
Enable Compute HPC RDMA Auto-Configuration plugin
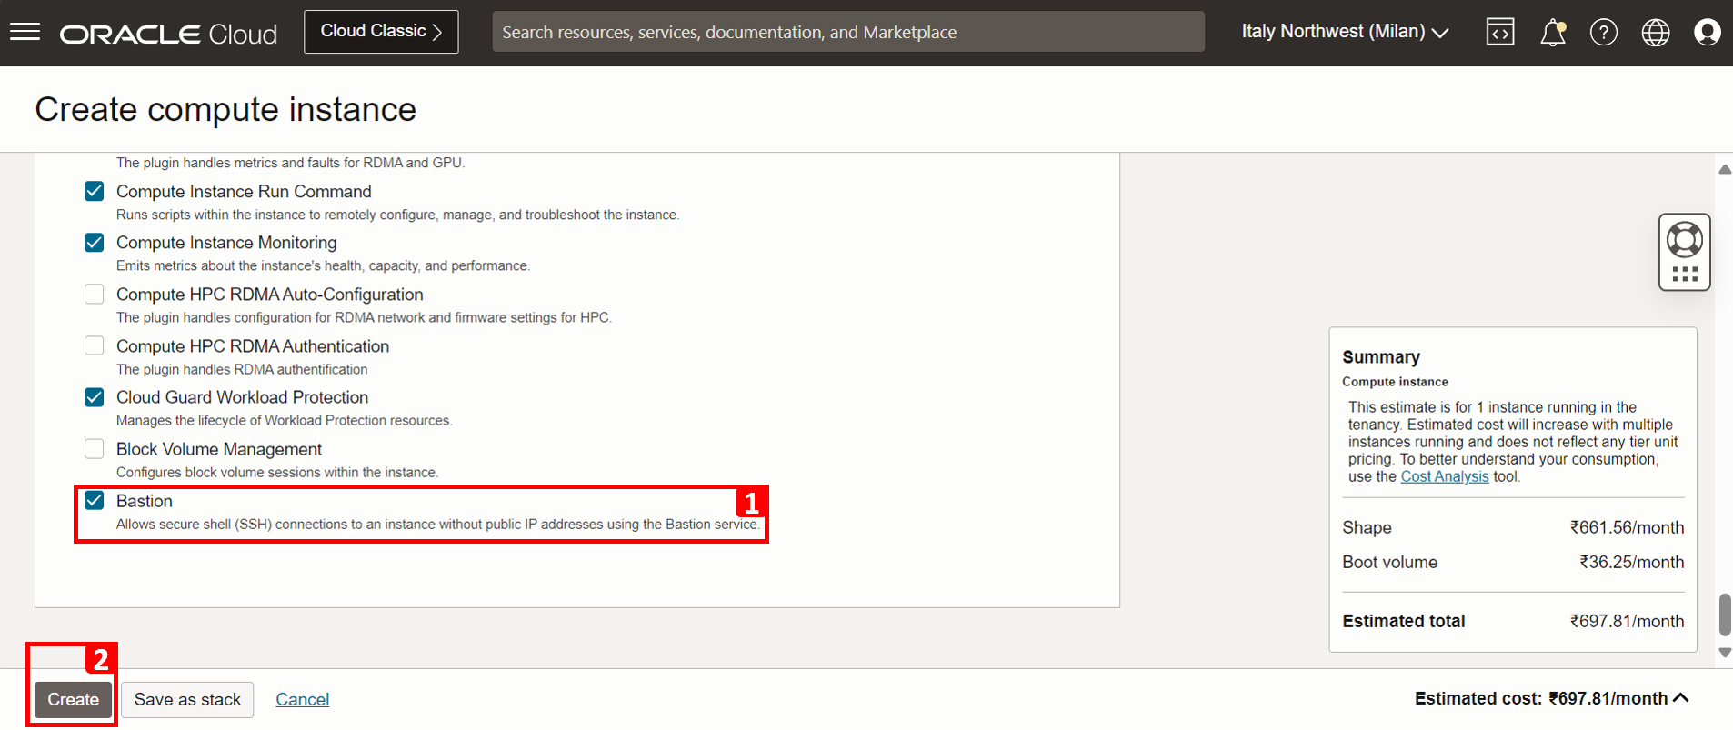[95, 295]
